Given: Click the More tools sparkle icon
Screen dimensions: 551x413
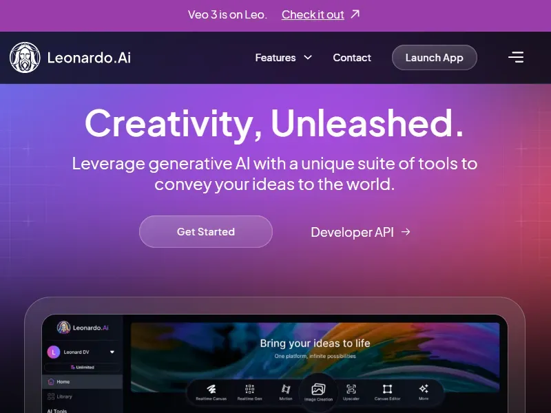Looking at the screenshot, I should click(x=424, y=390).
